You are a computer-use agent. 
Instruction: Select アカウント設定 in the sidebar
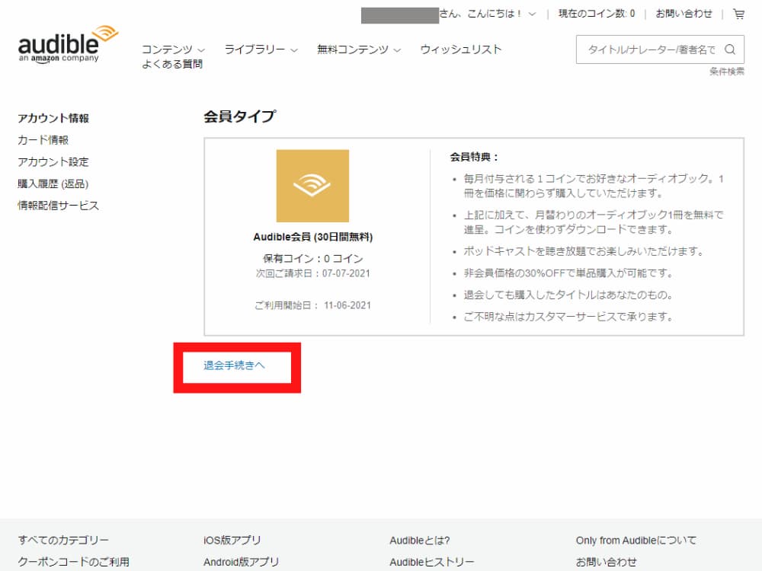click(53, 162)
